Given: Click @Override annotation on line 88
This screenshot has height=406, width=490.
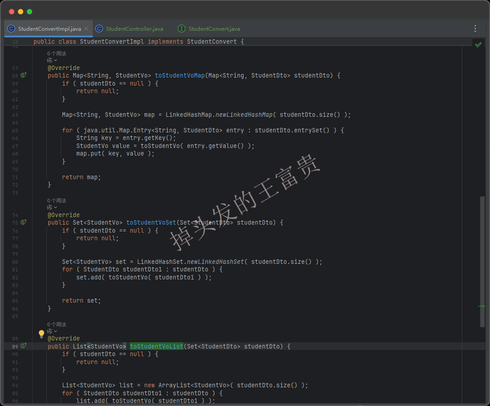Looking at the screenshot, I should tap(64, 339).
